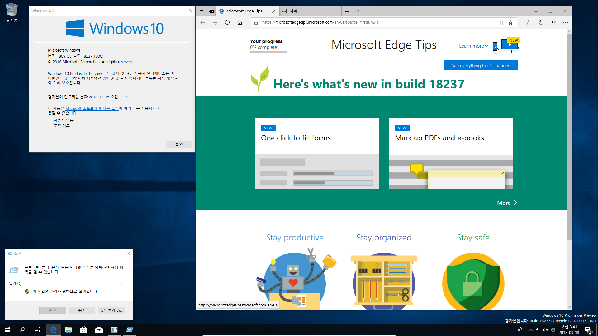Viewport: 598px width, 336px height.
Task: Expand the tab previews chevron
Action: tap(357, 11)
